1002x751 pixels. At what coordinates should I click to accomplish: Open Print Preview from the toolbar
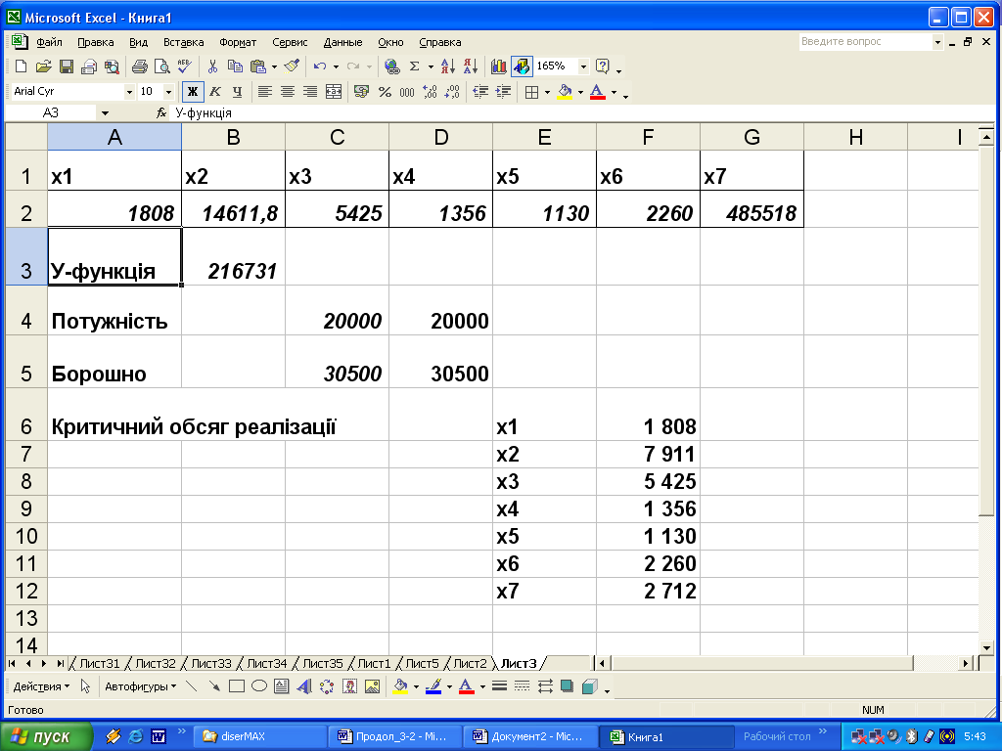point(162,66)
